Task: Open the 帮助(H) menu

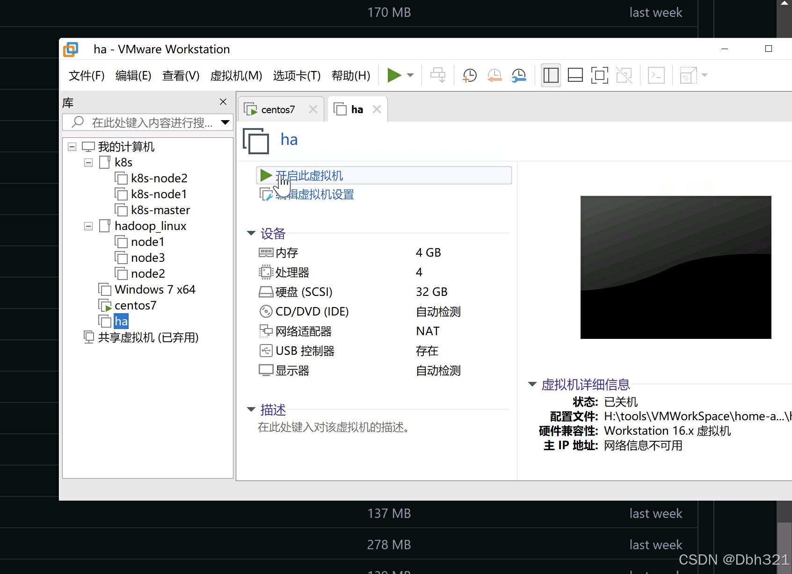Action: [x=351, y=75]
